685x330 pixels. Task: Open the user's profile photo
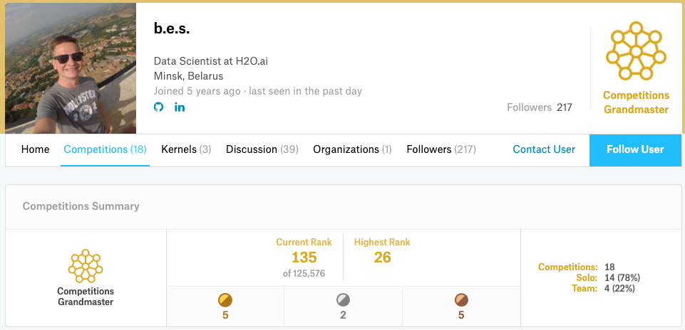pos(71,69)
